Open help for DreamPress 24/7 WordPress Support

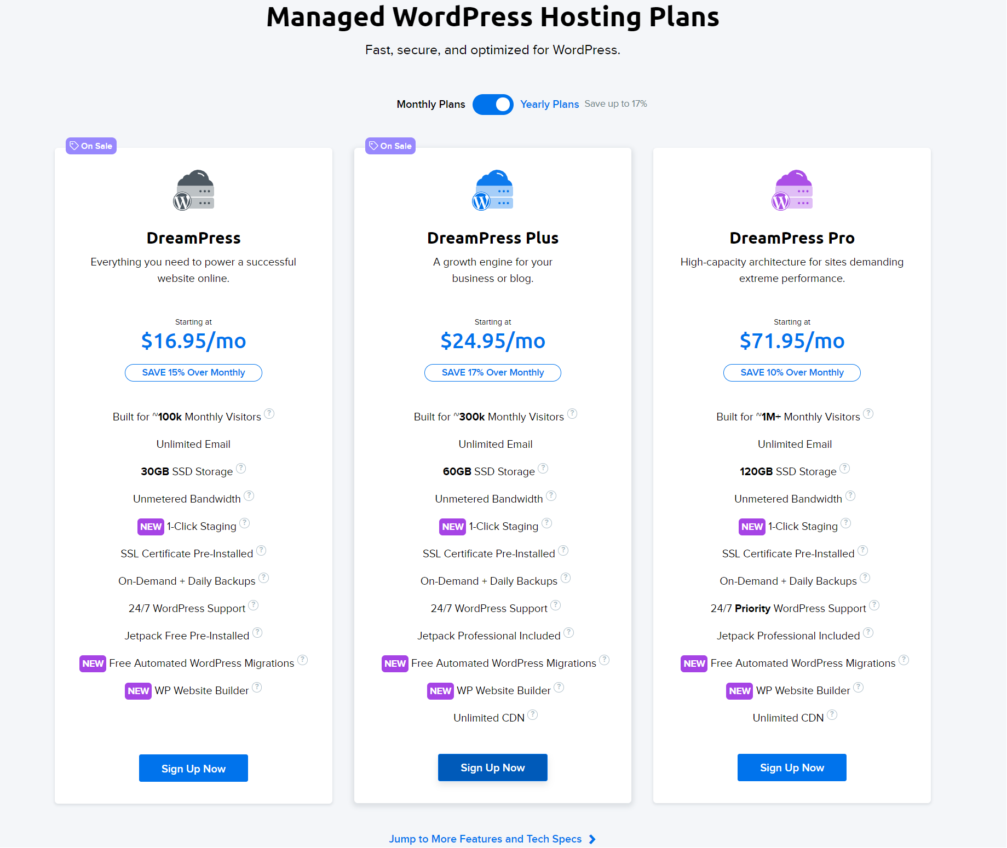pos(254,605)
